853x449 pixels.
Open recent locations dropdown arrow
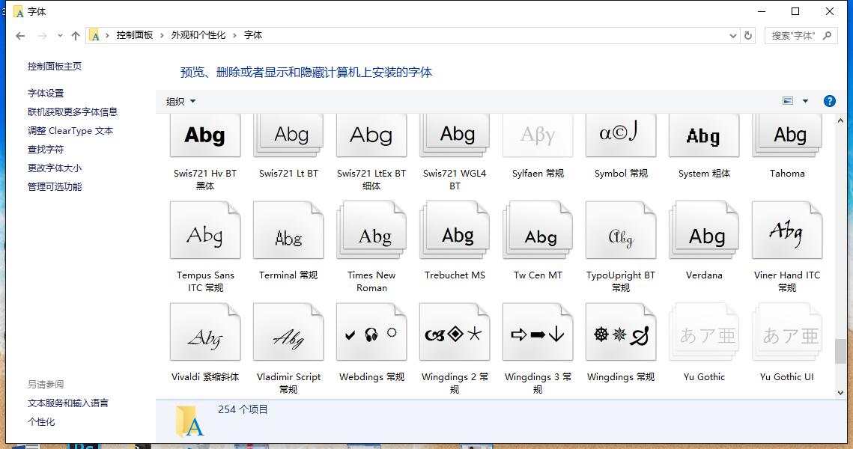click(60, 36)
